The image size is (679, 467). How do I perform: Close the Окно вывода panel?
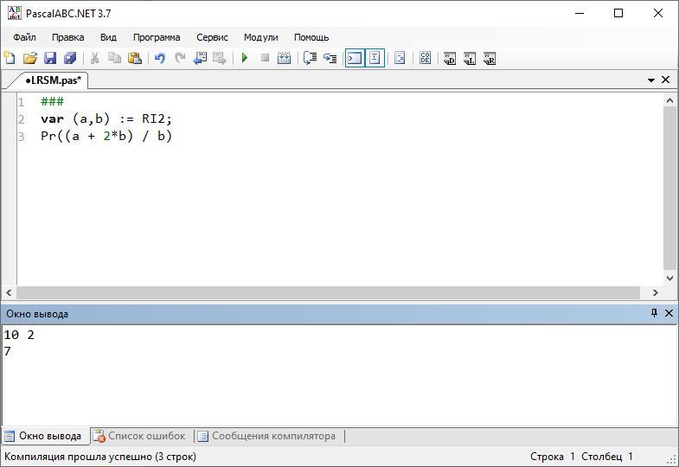pos(669,313)
